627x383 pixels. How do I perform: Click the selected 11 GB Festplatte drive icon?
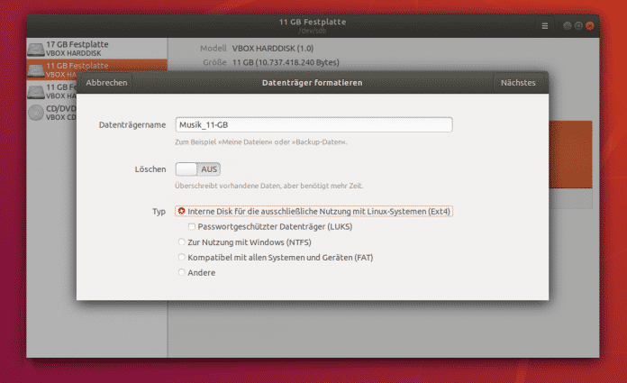point(36,70)
